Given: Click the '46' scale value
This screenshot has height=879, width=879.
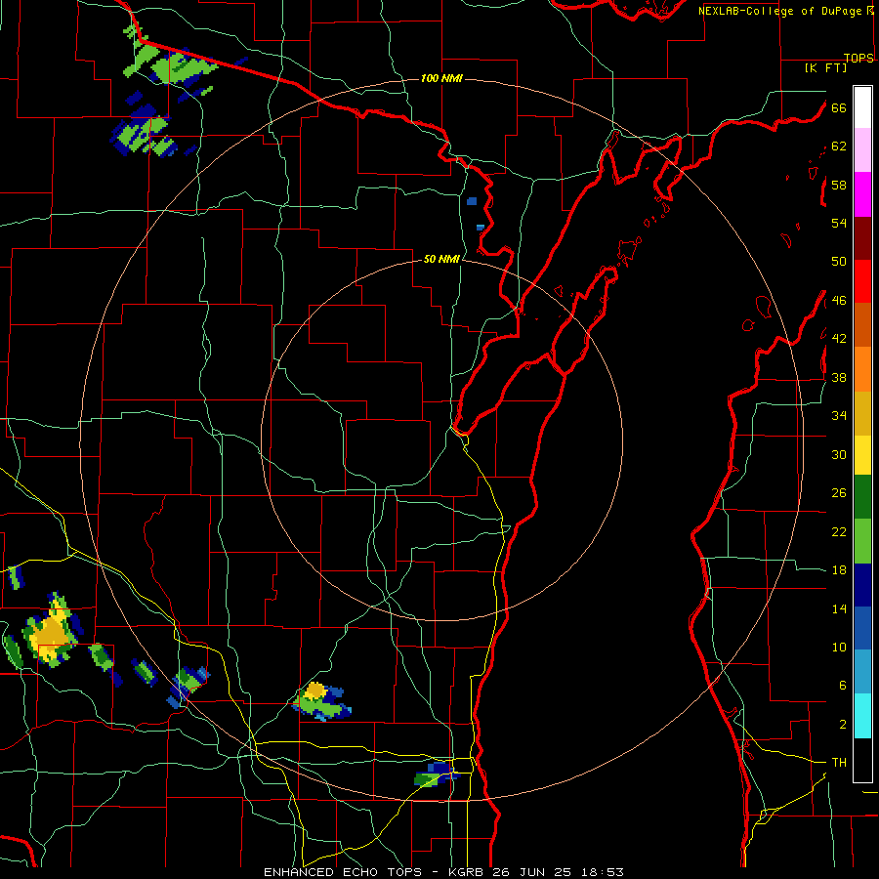Looking at the screenshot, I should pos(839,301).
